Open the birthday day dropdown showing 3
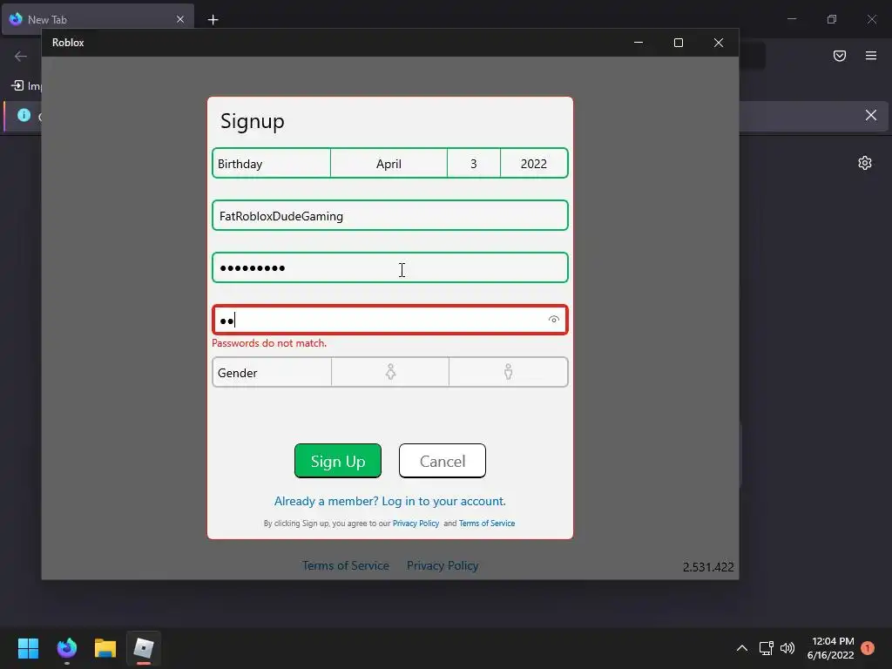 click(x=473, y=164)
